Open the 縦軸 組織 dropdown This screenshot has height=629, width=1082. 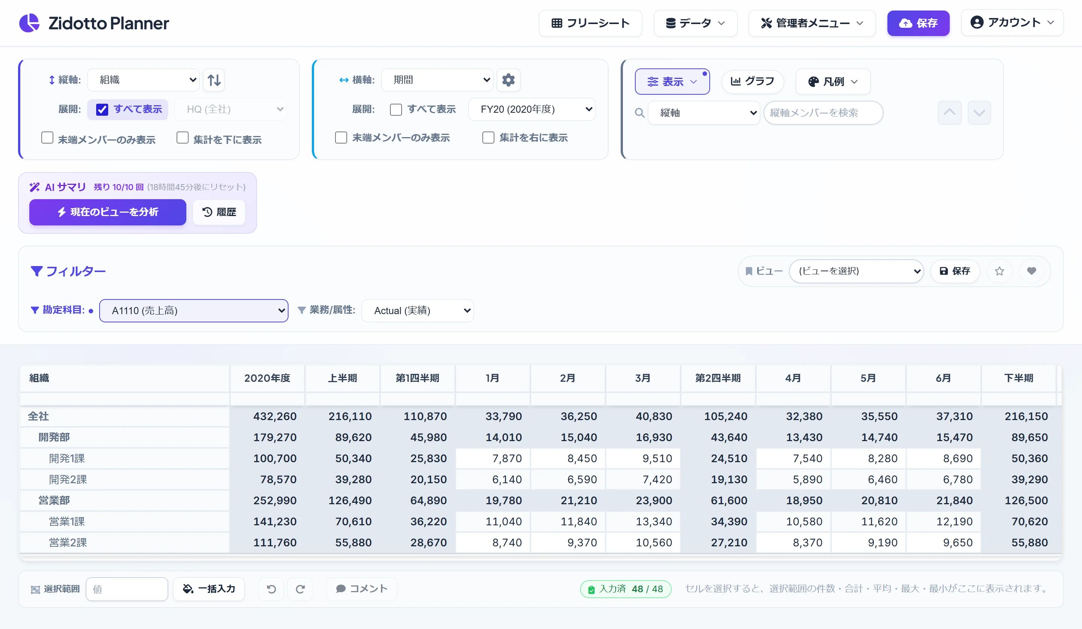coord(144,80)
